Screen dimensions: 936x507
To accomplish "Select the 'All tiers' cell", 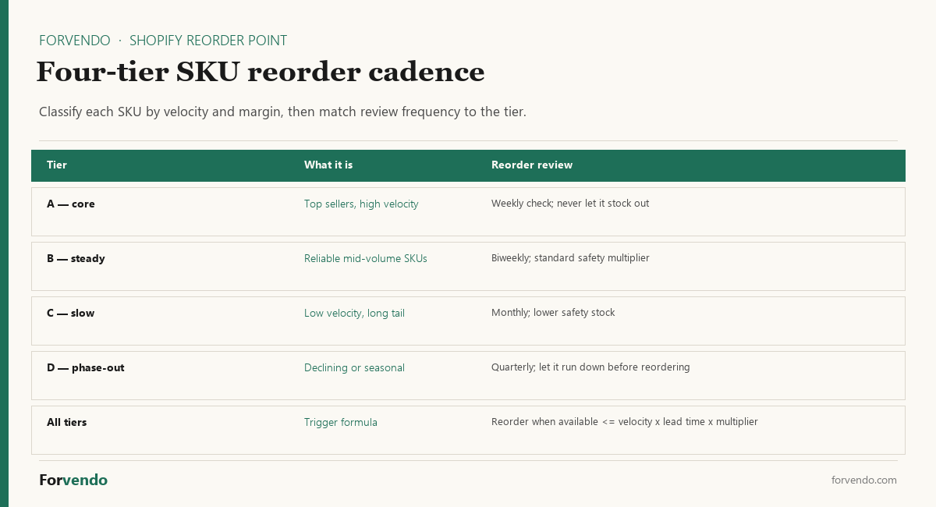I will coord(67,423).
